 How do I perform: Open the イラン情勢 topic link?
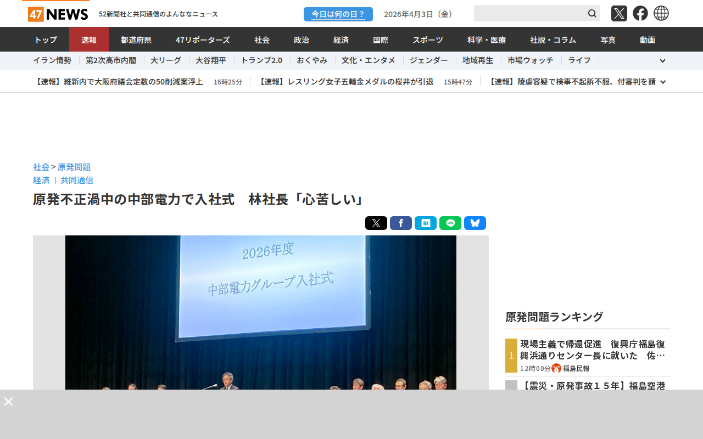point(52,60)
